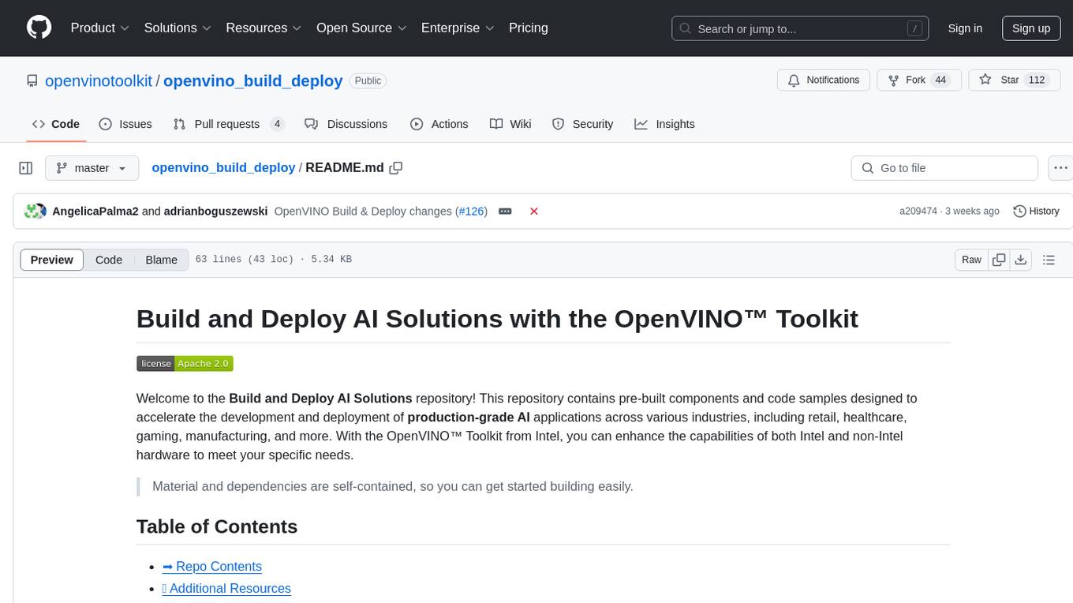Image resolution: width=1073 pixels, height=603 pixels.
Task: Open pull request #126 link
Action: [x=471, y=212]
